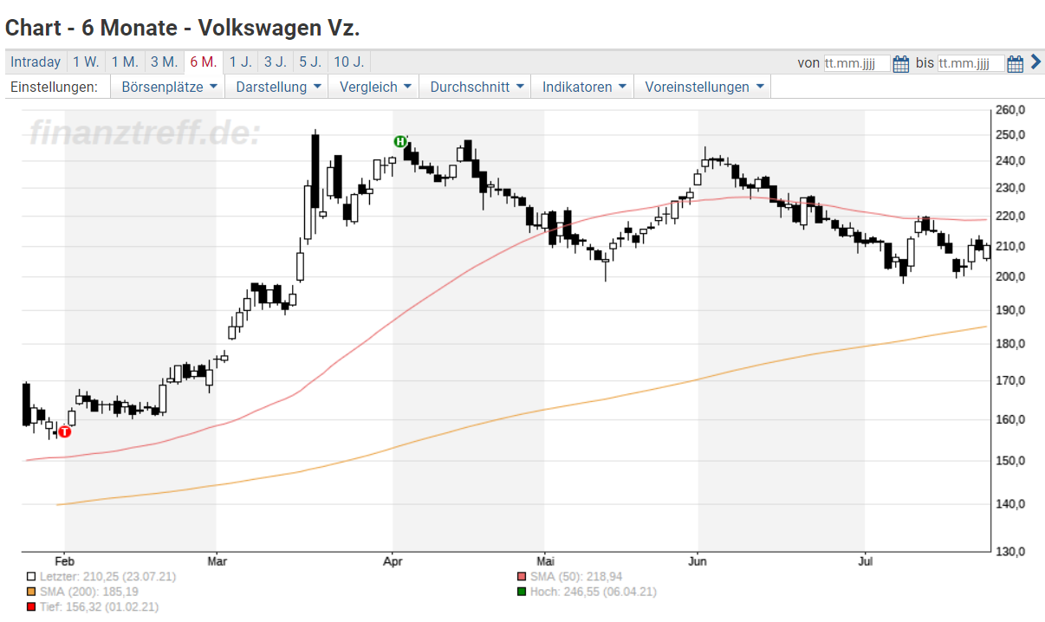The height and width of the screenshot is (622, 1045).
Task: Focus the 'von' start date field
Action: (857, 63)
